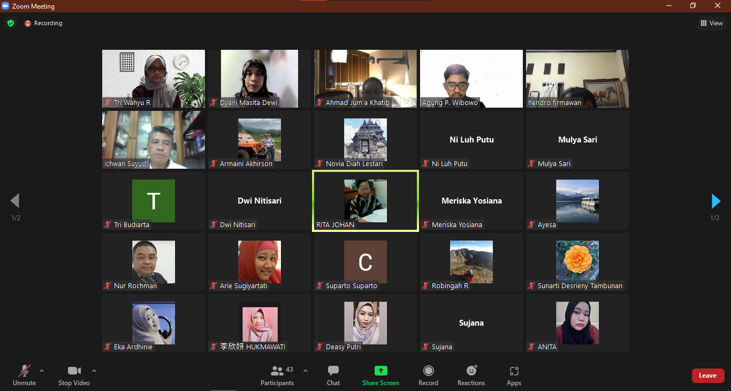
Task: Click the red Leave button
Action: 708,375
